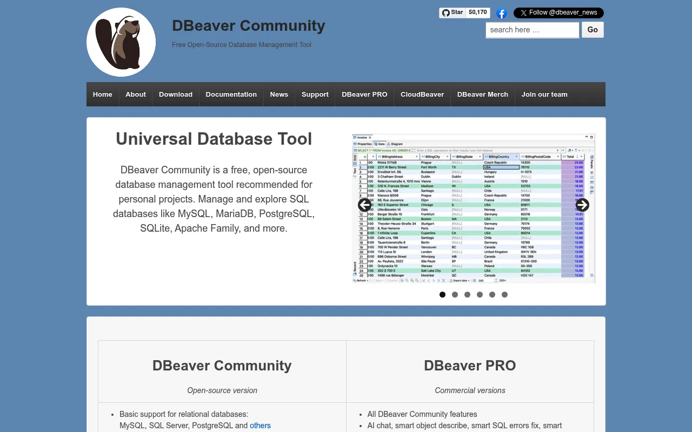Open the CloudBeaver menu item
The width and height of the screenshot is (692, 432).
tap(422, 94)
